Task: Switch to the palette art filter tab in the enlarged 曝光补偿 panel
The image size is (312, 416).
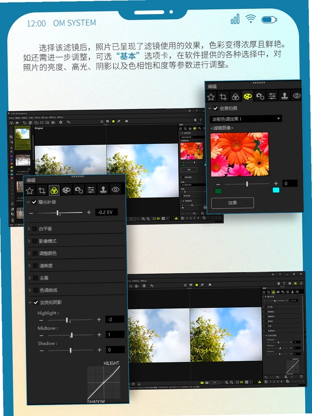Action: tap(67, 190)
